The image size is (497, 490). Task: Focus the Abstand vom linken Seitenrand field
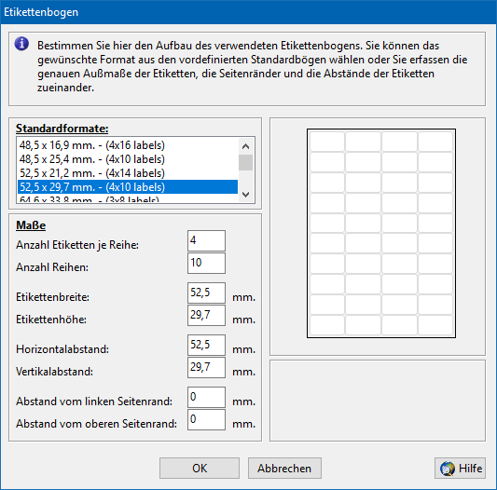tap(206, 397)
